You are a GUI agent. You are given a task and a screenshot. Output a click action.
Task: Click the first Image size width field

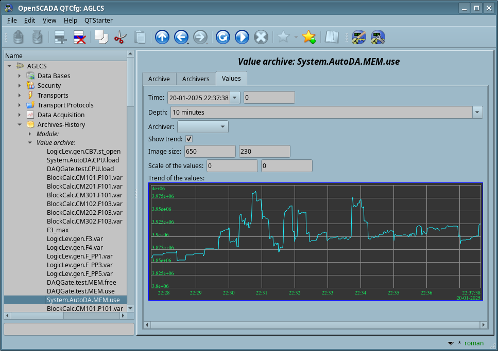(x=210, y=152)
